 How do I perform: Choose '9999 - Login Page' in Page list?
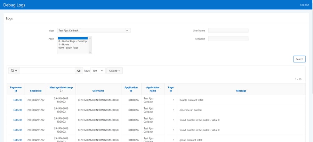68,48
